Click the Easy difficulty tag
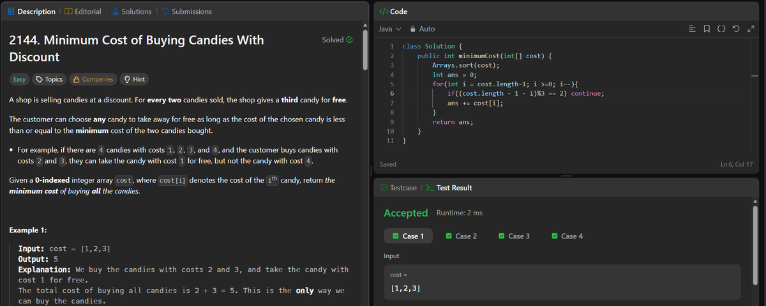Image resolution: width=766 pixels, height=306 pixels. click(x=20, y=79)
